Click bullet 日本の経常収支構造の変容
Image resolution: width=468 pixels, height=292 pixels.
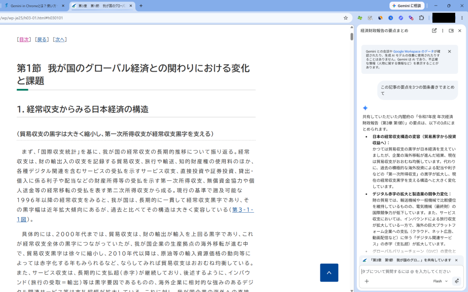point(414,140)
